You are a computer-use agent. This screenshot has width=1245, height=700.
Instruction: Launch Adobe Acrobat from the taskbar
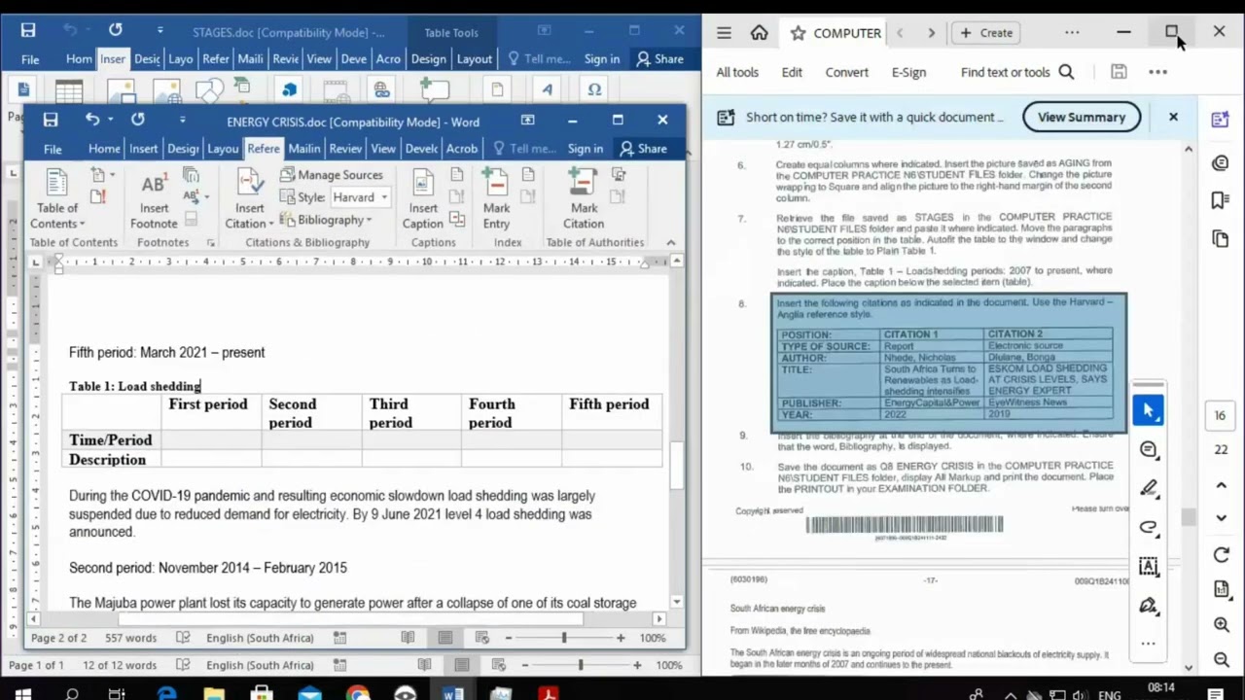click(x=549, y=694)
